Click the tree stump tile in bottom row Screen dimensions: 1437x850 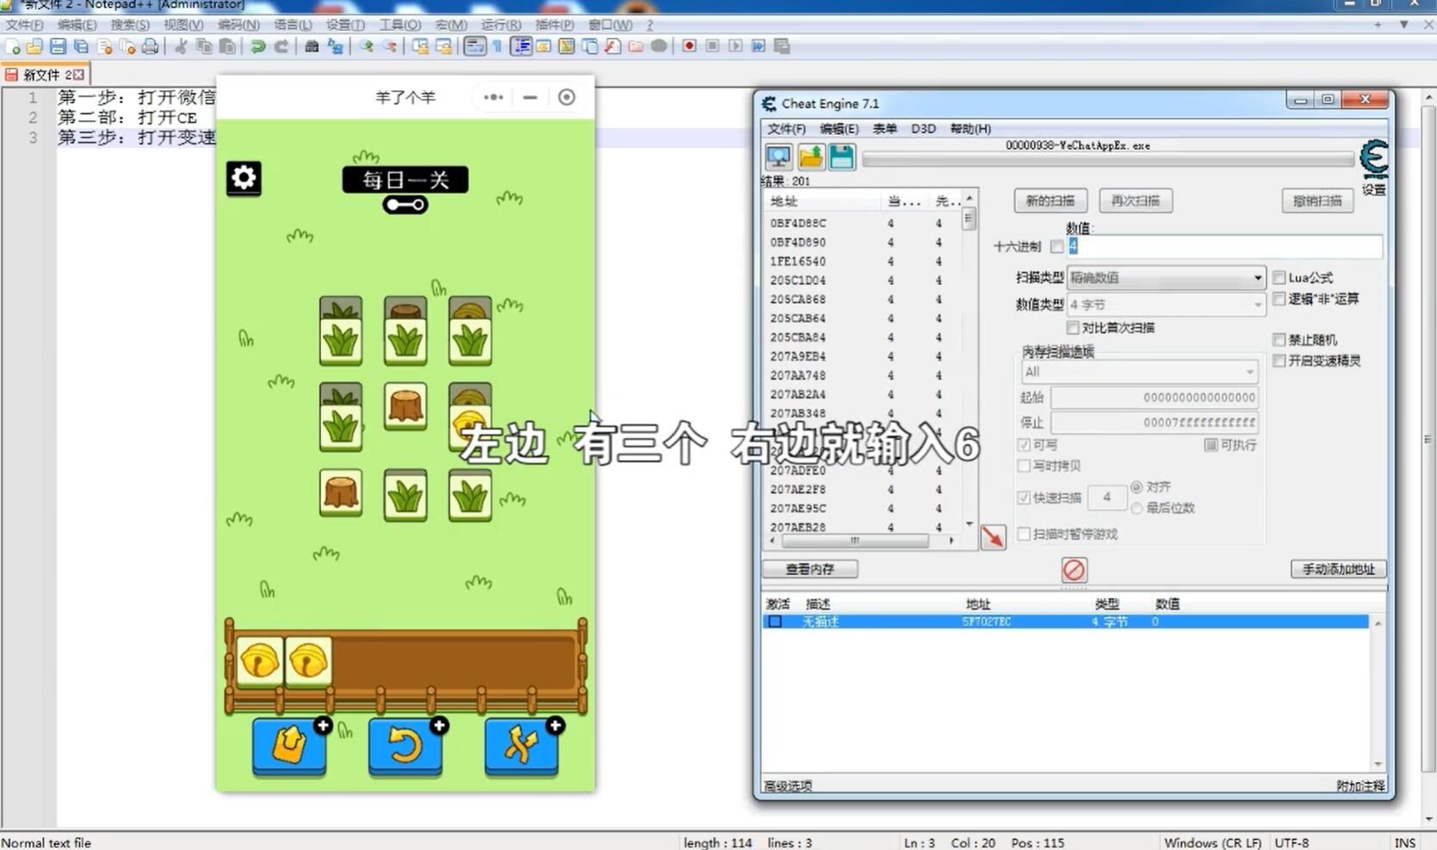coord(340,492)
